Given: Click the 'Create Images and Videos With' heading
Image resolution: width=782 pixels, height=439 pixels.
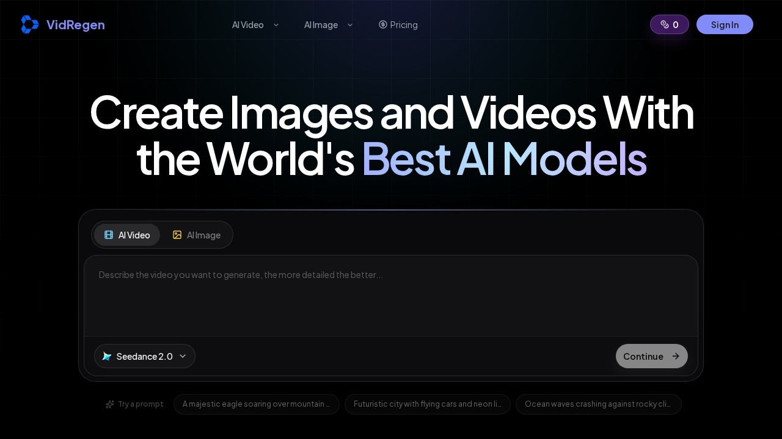Looking at the screenshot, I should (392, 113).
